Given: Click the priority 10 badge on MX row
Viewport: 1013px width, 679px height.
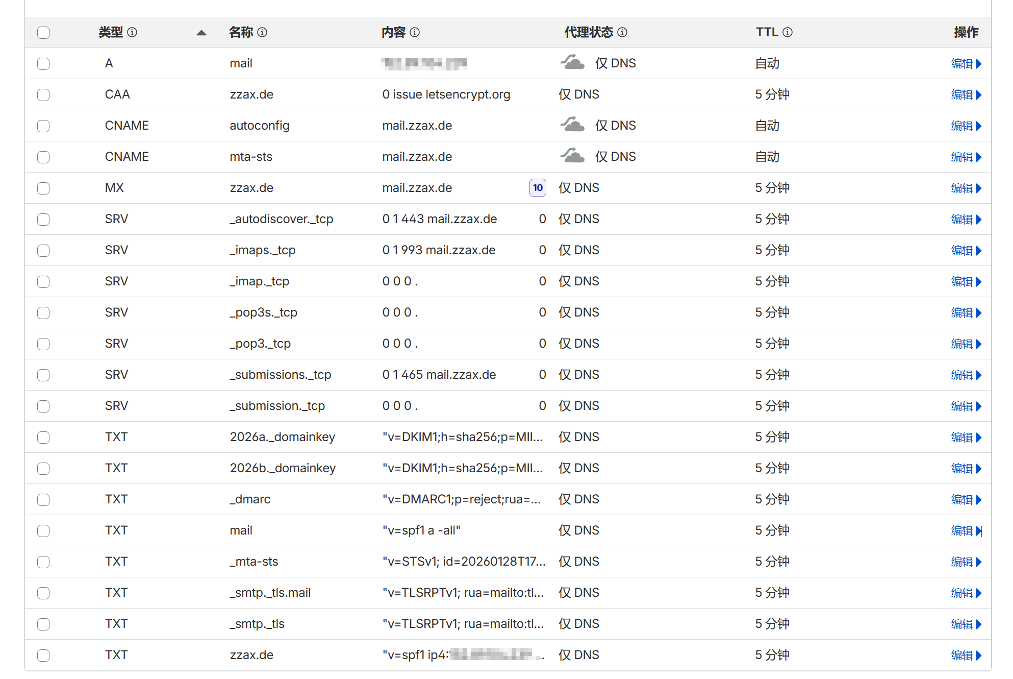Looking at the screenshot, I should [x=538, y=188].
